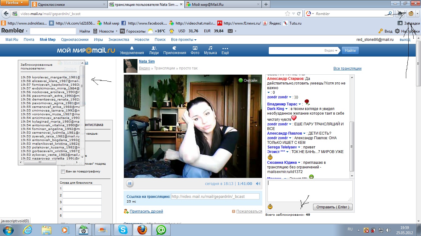
Task: Open a new tab with plus button
Action: [x=266, y=4]
